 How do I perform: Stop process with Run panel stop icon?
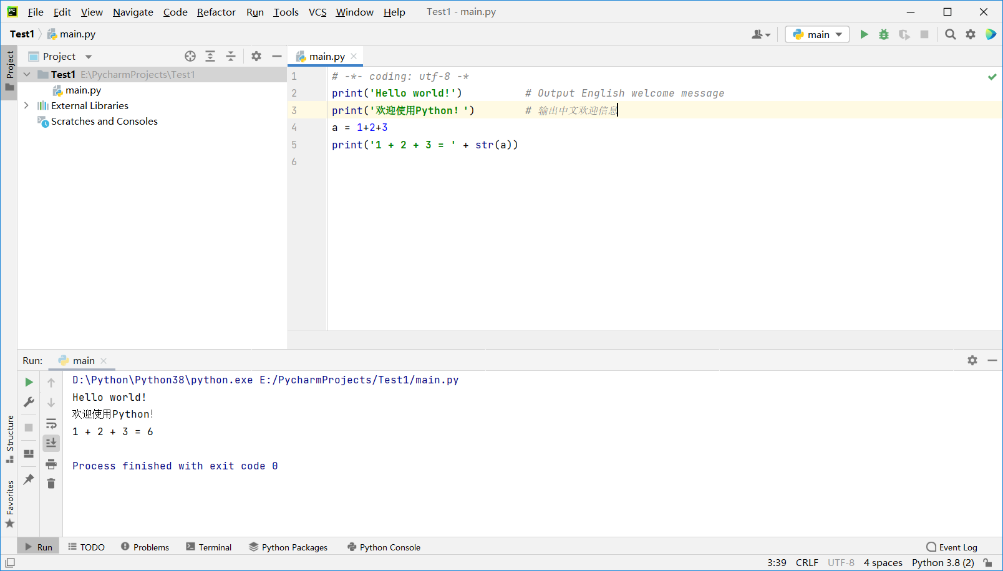point(29,428)
